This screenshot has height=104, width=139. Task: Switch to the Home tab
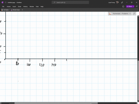point(9,7)
